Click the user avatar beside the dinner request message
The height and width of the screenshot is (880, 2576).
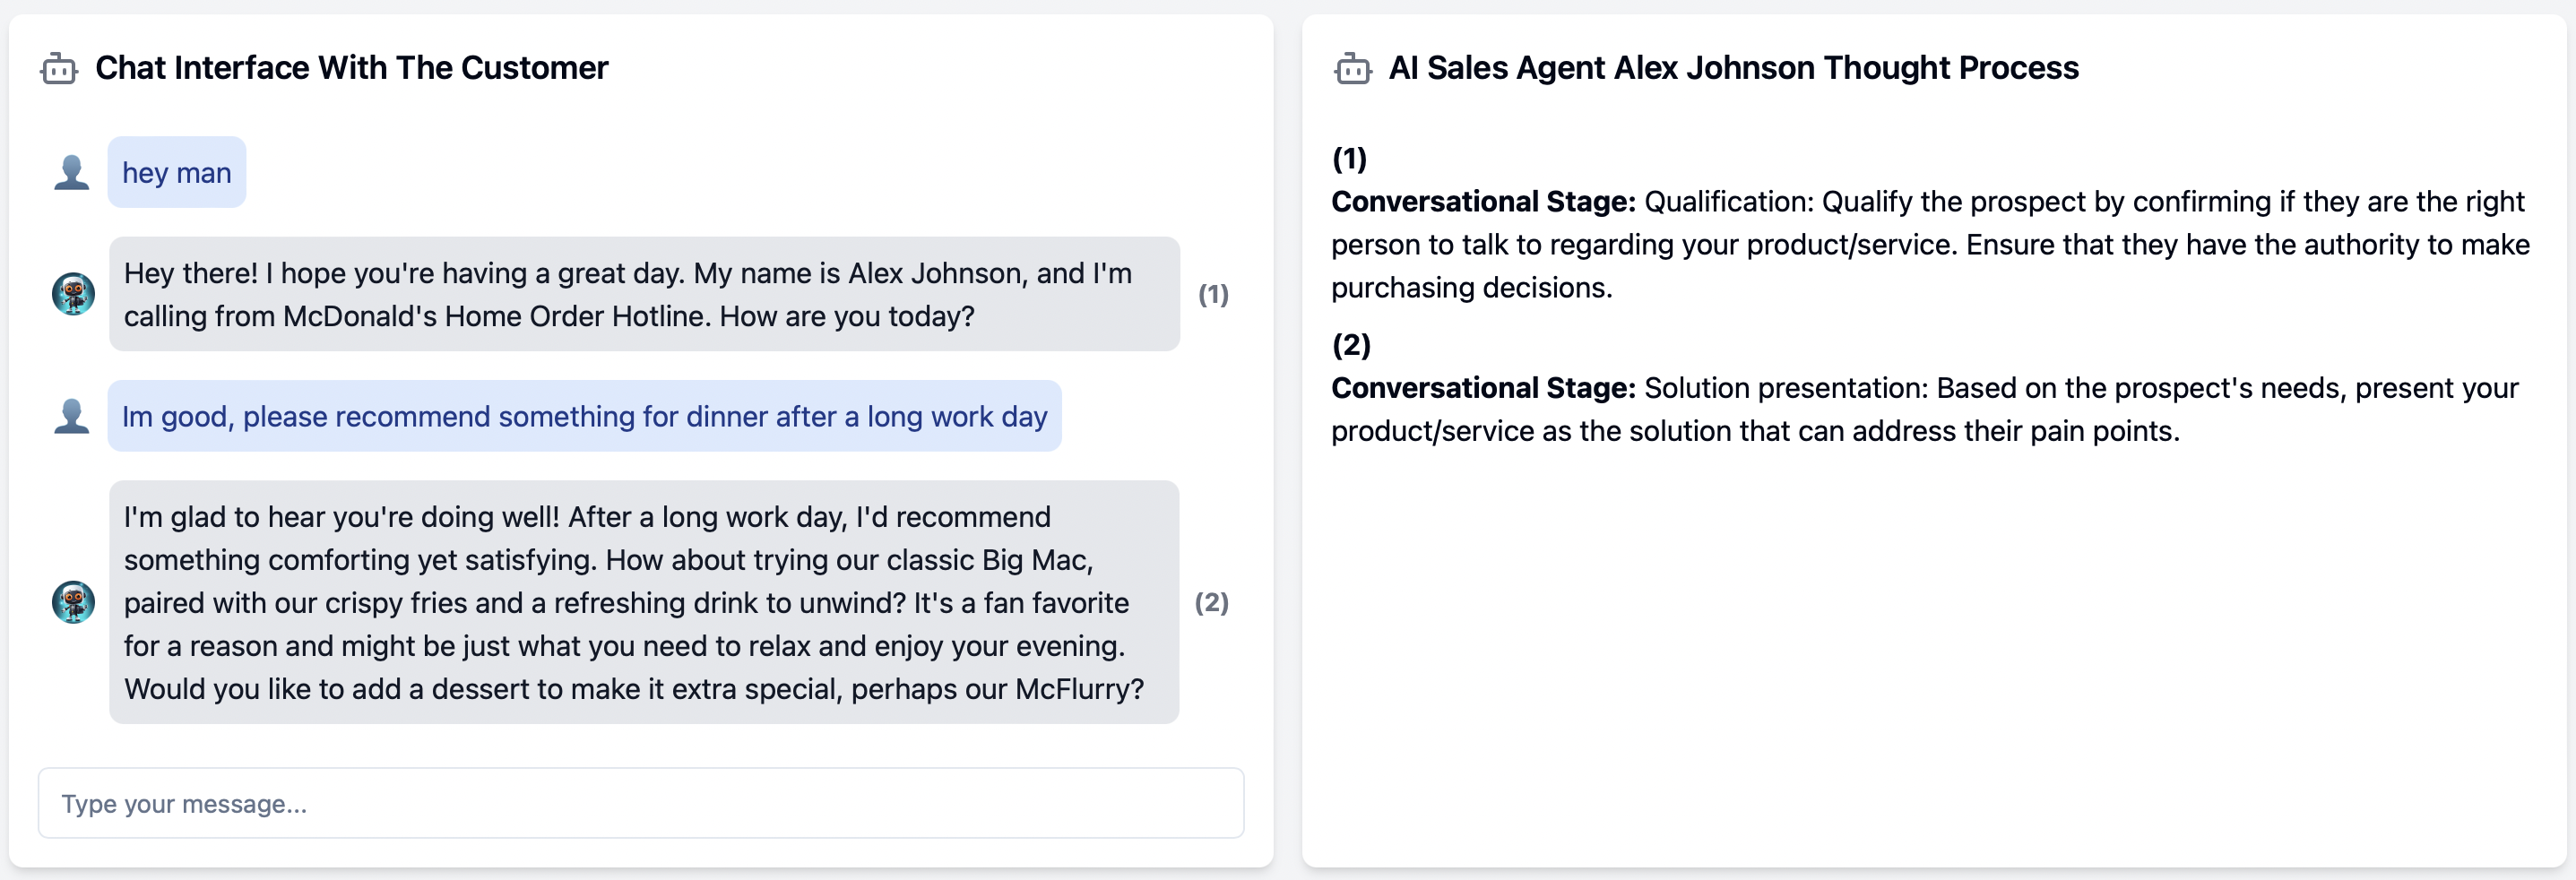click(71, 416)
